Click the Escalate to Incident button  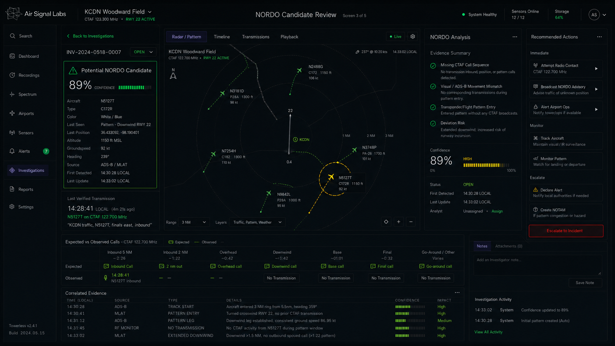[x=566, y=231]
